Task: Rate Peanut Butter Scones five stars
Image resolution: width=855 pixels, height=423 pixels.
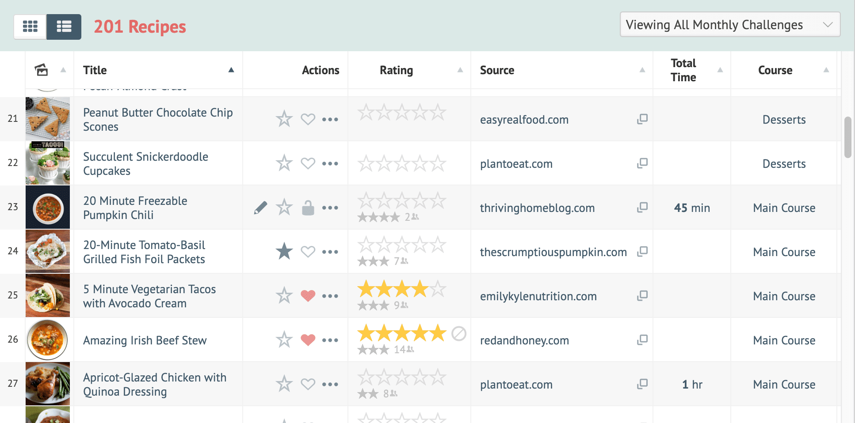Action: (x=438, y=113)
